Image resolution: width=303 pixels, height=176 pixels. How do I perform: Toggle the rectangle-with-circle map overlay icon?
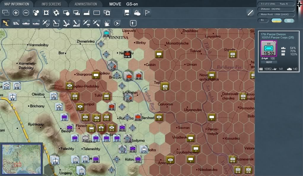66,13
